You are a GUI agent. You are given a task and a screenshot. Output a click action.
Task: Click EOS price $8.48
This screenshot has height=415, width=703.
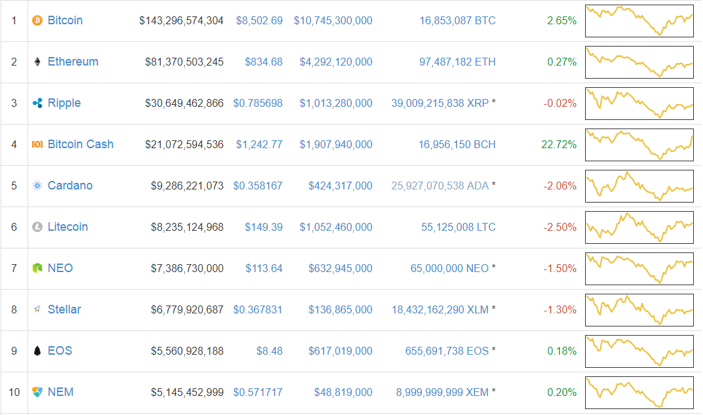(269, 351)
